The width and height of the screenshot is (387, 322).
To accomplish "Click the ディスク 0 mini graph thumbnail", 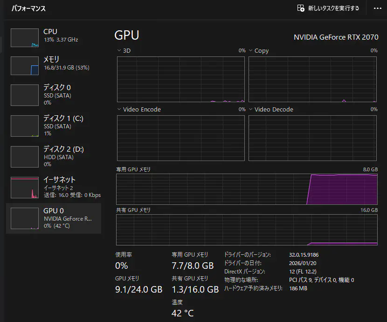I will (x=25, y=95).
